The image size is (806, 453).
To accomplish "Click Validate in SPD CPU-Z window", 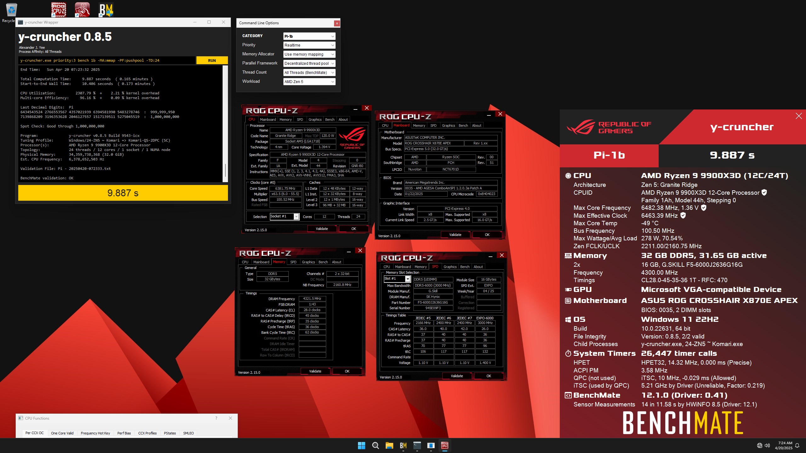I will coord(457,376).
